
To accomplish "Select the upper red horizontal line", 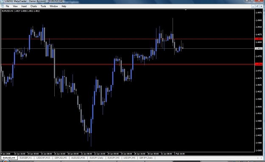I will click(128, 39).
